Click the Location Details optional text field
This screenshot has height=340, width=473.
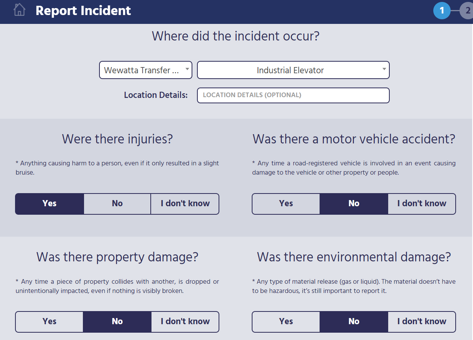[x=293, y=95]
